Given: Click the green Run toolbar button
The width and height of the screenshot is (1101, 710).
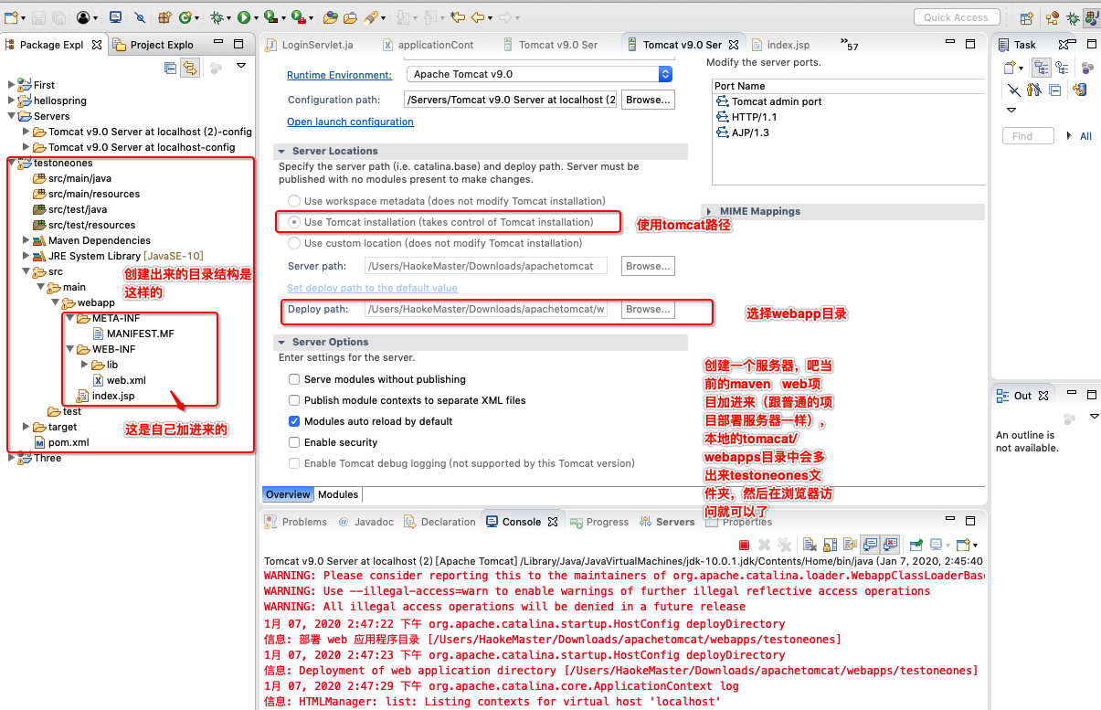Looking at the screenshot, I should pyautogui.click(x=244, y=17).
